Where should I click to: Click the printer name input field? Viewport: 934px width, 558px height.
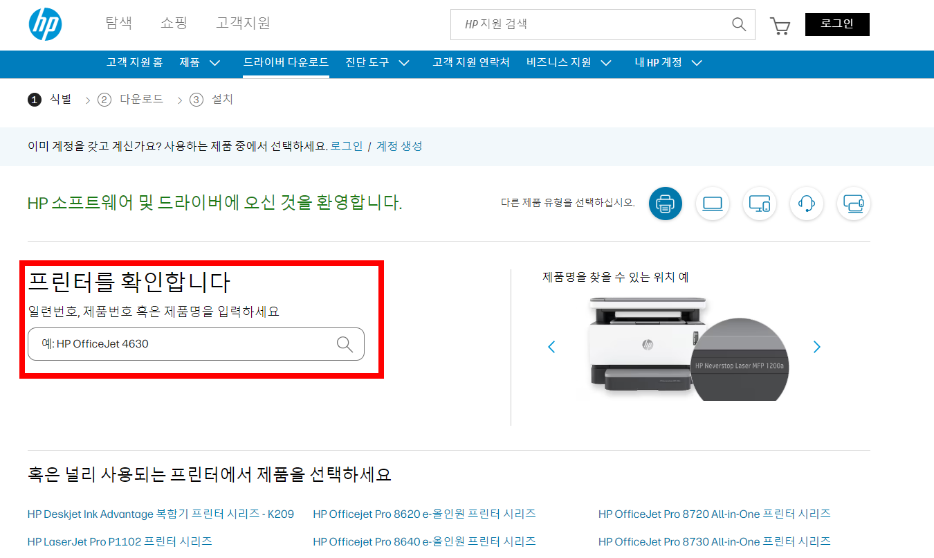[196, 344]
